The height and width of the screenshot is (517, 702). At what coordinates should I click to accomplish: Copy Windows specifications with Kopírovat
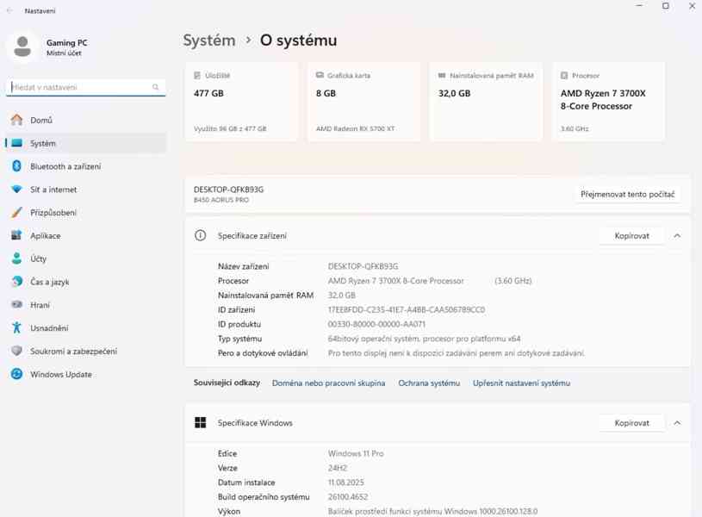click(631, 423)
